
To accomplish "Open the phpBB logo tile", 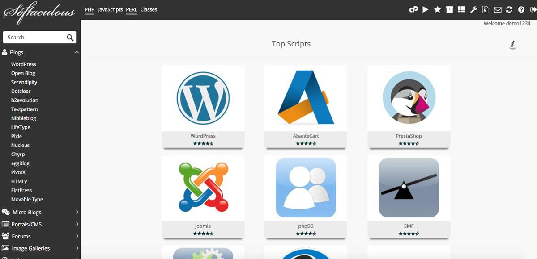I will 306,188.
